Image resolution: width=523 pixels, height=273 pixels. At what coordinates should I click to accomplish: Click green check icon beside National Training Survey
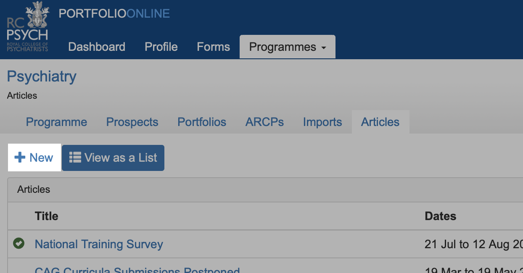18,243
